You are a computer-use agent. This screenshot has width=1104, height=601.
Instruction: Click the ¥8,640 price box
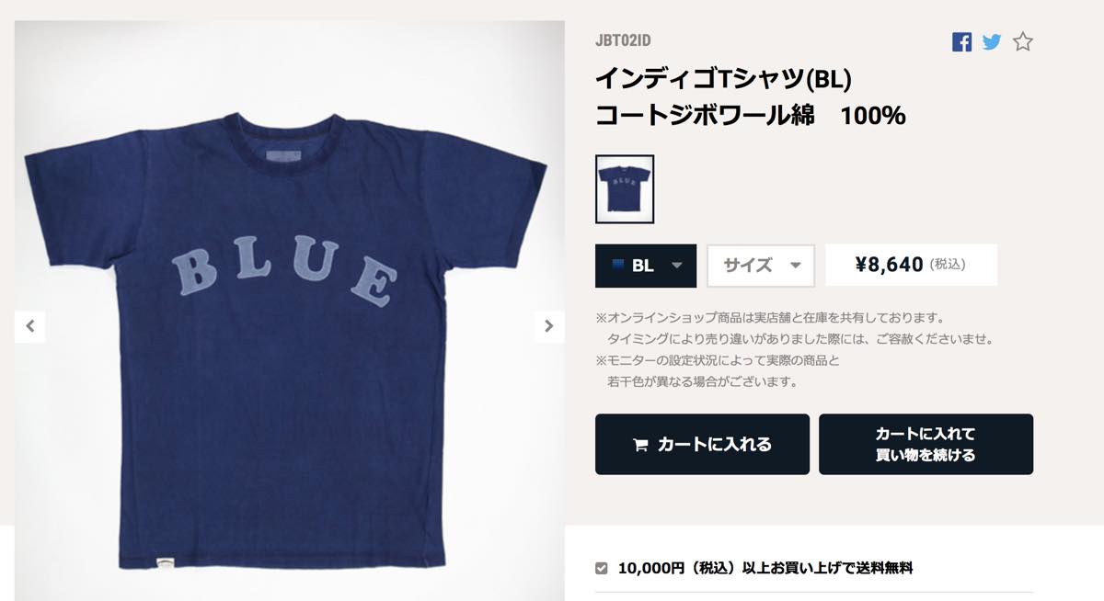911,266
